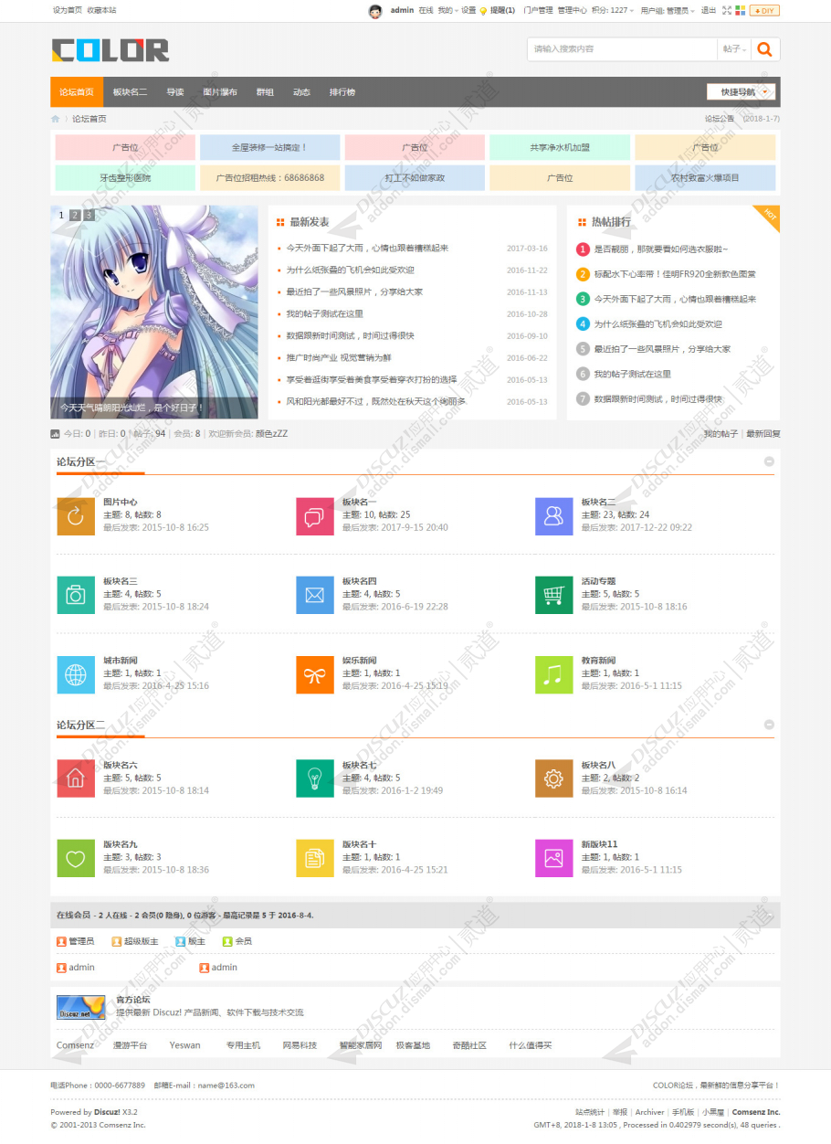Open the Archiver footer link
831x1144 pixels.
tap(650, 1112)
